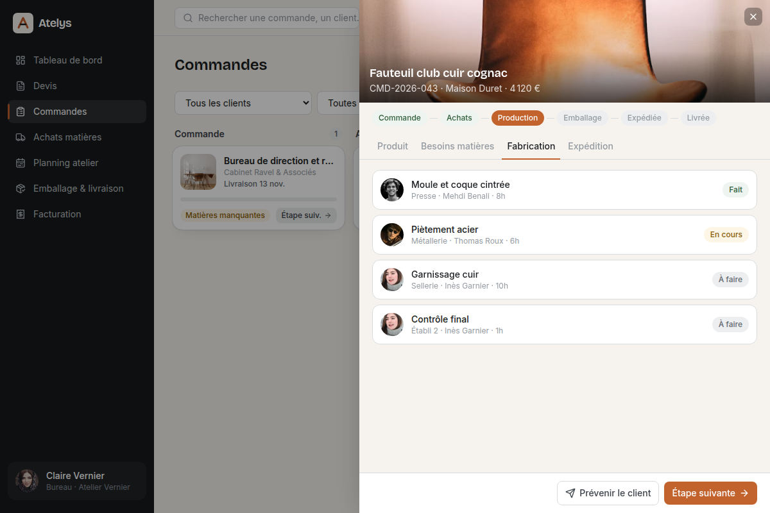The width and height of the screenshot is (770, 513).
Task: Open Achats matières in sidebar
Action: click(77, 137)
